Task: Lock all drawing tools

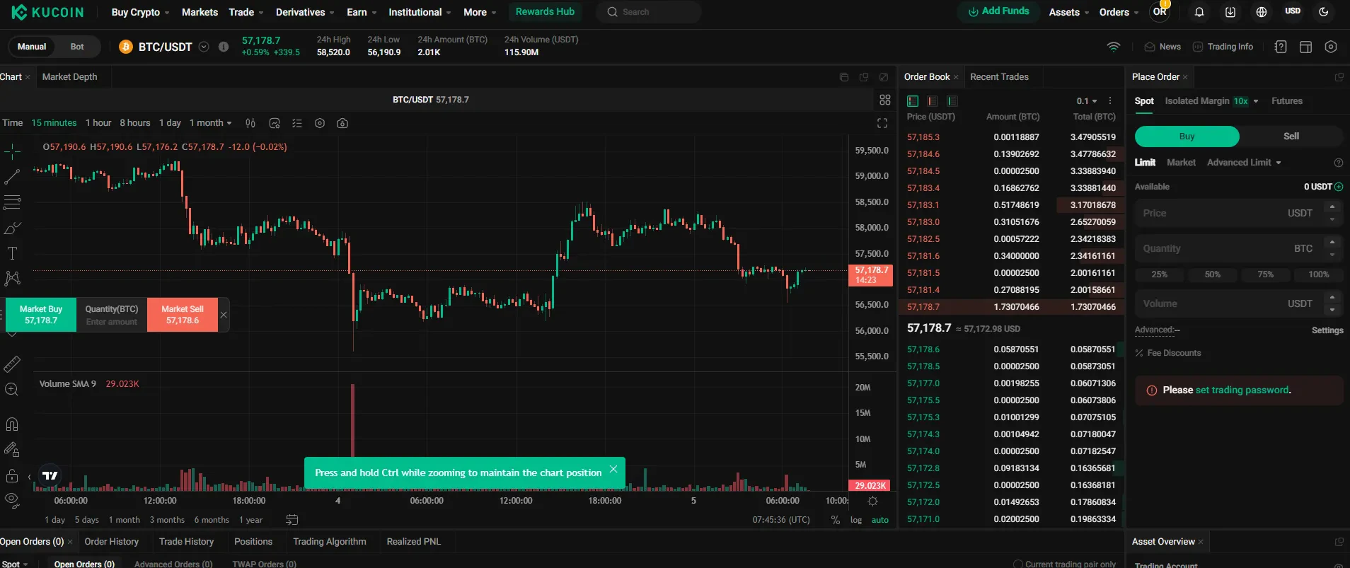Action: coord(12,475)
